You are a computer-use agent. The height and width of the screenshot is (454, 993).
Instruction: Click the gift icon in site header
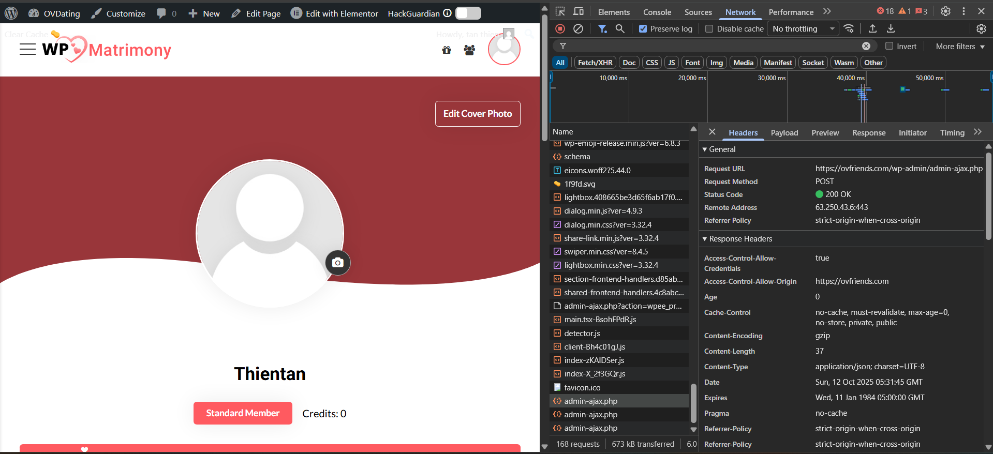(x=447, y=50)
